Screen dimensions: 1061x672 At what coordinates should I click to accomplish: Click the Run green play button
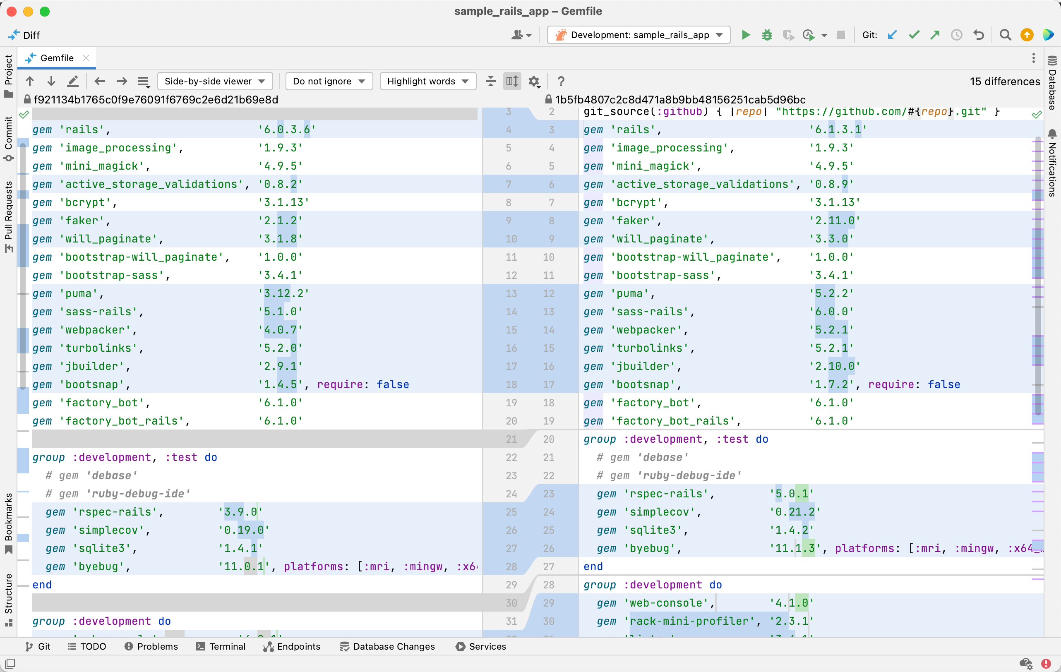tap(746, 35)
